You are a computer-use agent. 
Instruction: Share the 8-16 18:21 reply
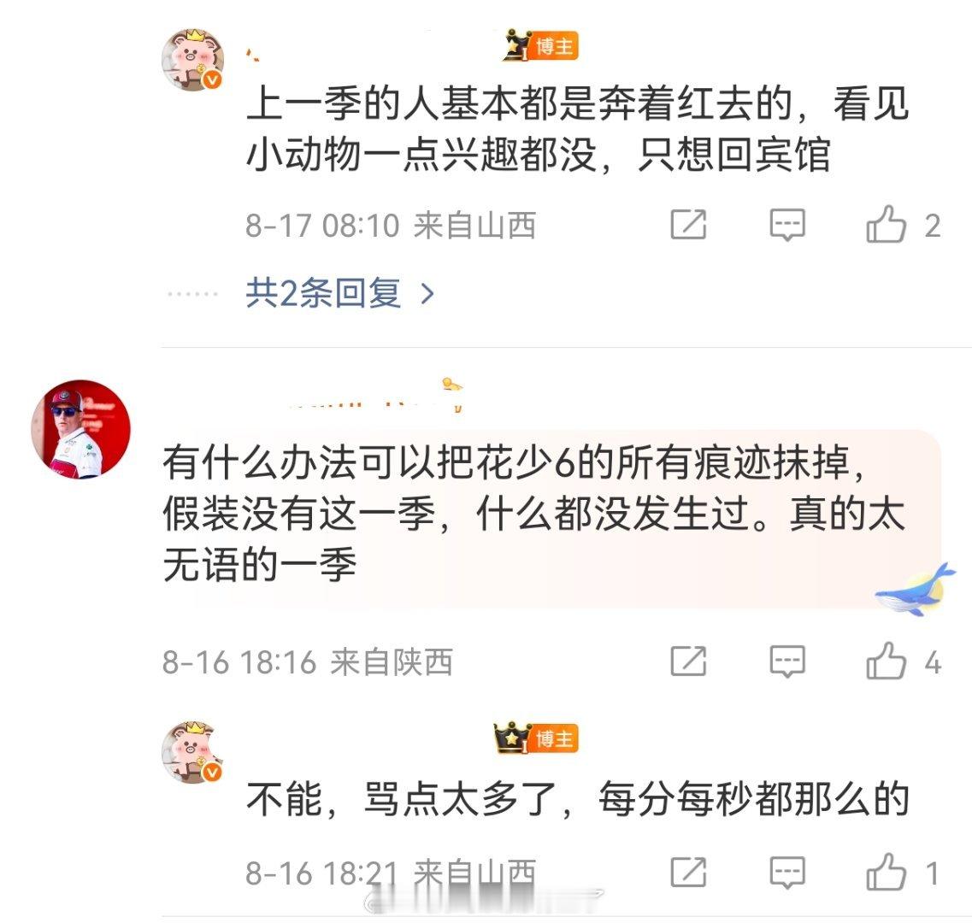point(688,873)
